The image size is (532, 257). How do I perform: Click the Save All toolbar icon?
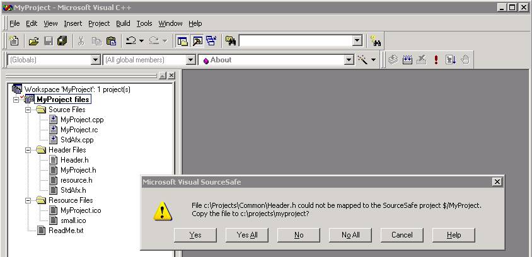click(62, 41)
